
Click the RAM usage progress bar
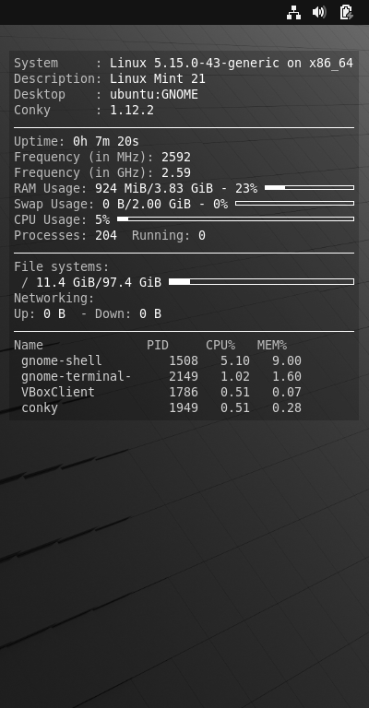coord(309,187)
